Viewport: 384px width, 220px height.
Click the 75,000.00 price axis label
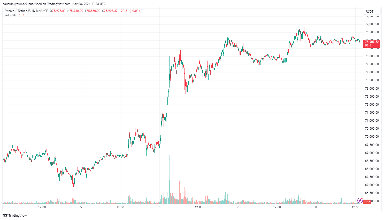point(372,56)
